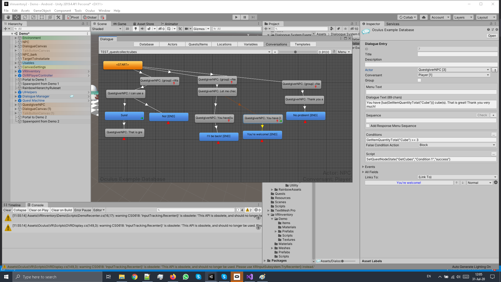
Task: Enable Add Response Menu Sequence
Action: (368, 126)
